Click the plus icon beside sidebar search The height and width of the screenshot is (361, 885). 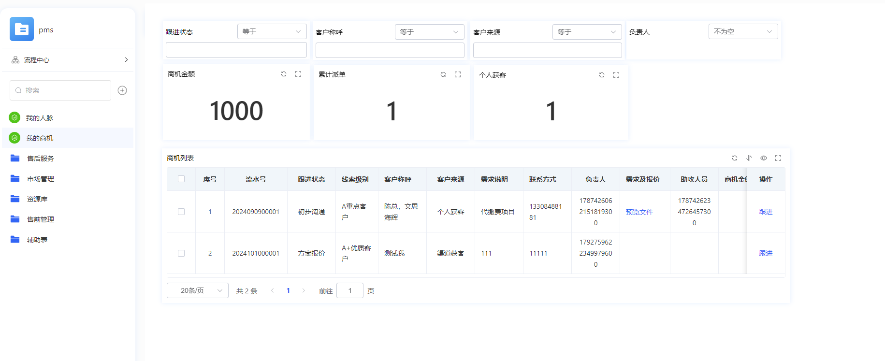tap(122, 90)
